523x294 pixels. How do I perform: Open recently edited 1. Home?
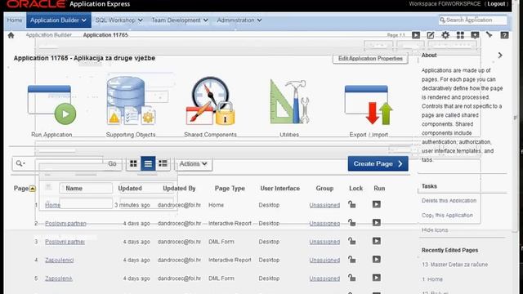pos(432,279)
